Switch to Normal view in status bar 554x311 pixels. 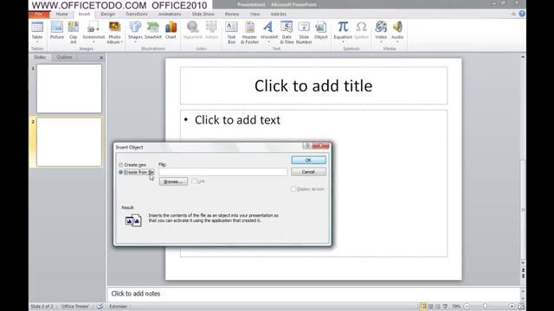(x=423, y=307)
